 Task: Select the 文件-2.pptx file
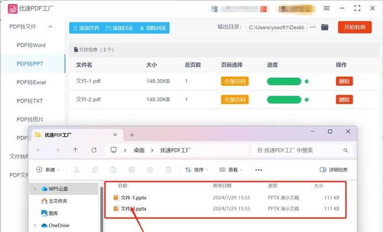[130, 209]
